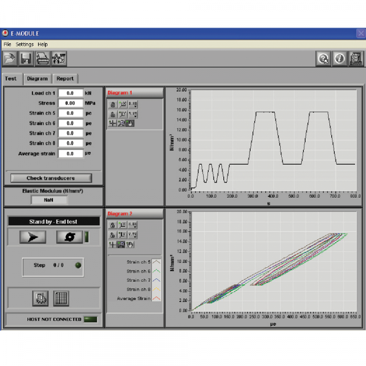The height and width of the screenshot is (366, 366).
Task: Open the table grid icon
Action: coord(62,298)
